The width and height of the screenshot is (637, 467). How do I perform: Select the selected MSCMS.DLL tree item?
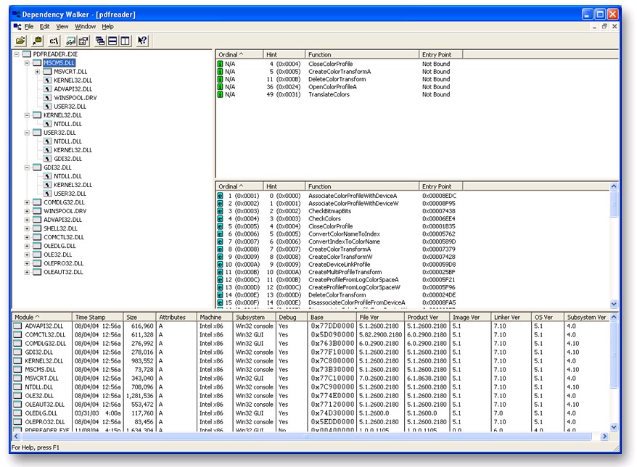pos(59,63)
